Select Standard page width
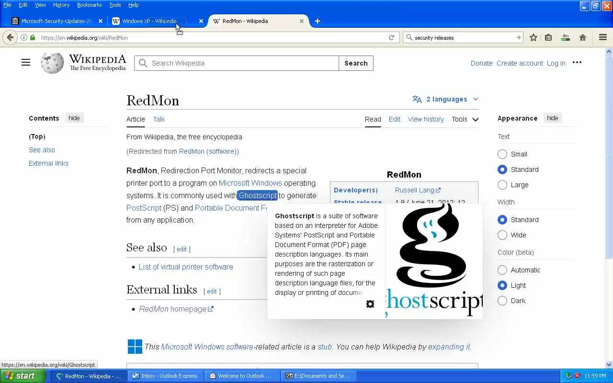The image size is (613, 383). (502, 220)
